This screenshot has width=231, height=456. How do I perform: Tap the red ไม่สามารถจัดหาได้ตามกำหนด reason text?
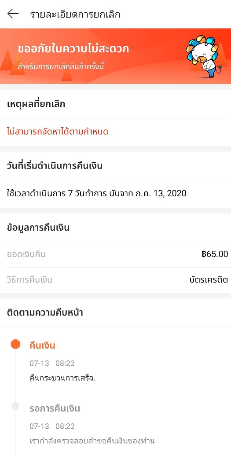(x=58, y=132)
